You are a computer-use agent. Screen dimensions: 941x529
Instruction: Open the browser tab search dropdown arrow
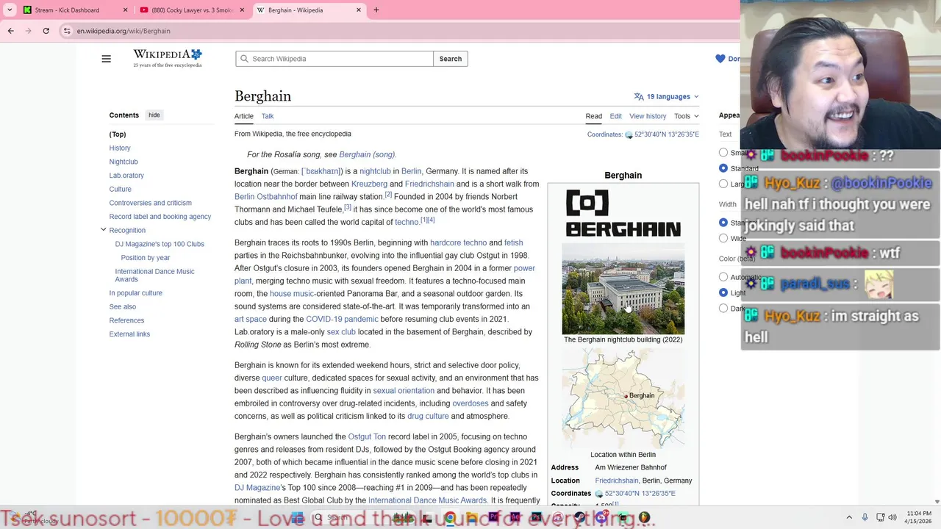(10, 10)
